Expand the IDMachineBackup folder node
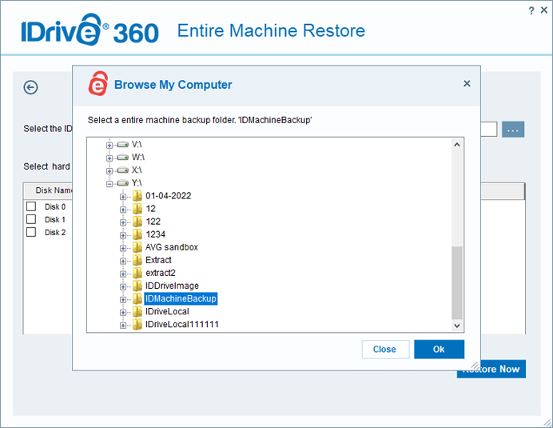This screenshot has height=428, width=553. pos(123,299)
